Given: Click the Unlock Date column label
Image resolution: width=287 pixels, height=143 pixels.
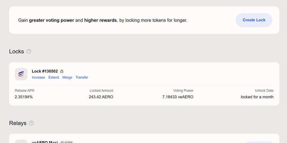Looking at the screenshot, I should [x=264, y=91].
